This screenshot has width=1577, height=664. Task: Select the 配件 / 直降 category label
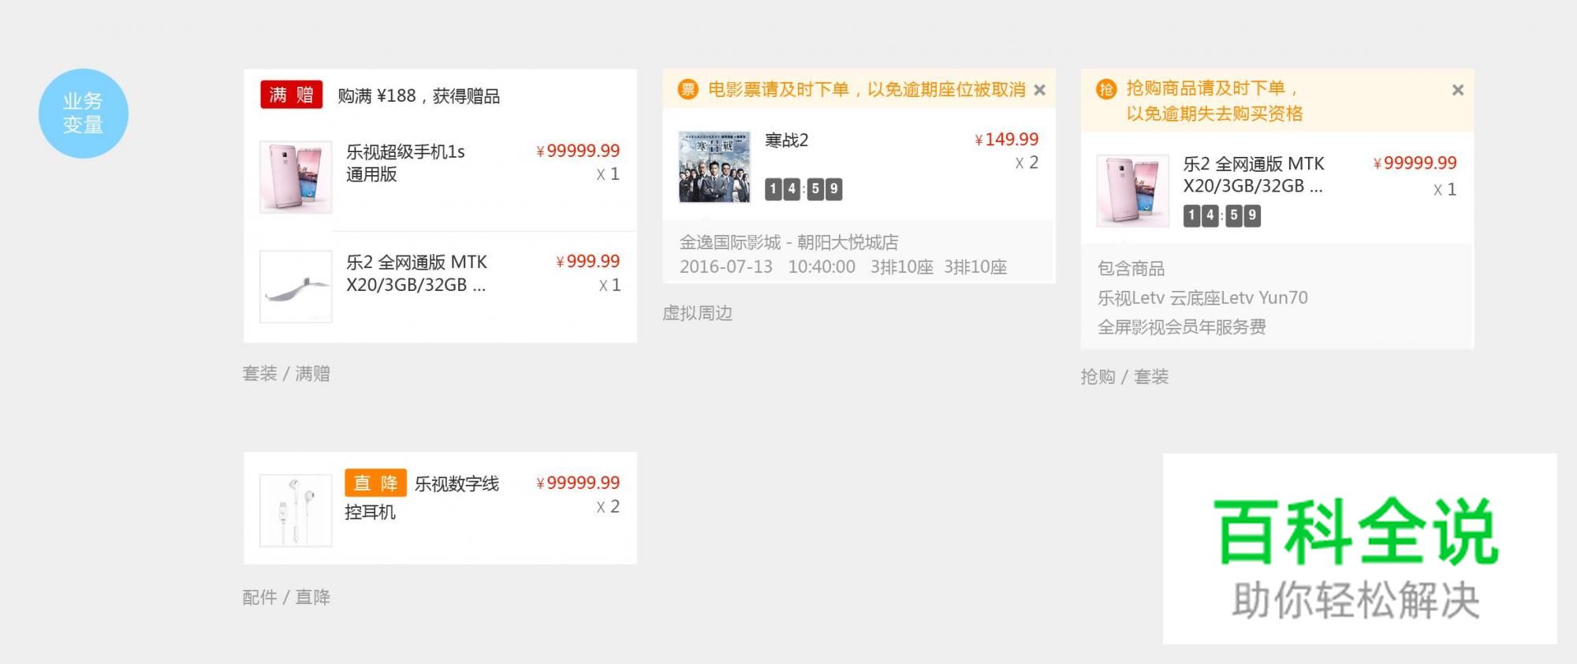285,598
